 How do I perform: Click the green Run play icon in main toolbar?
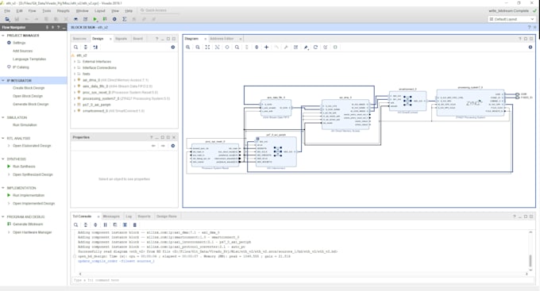pos(95,19)
